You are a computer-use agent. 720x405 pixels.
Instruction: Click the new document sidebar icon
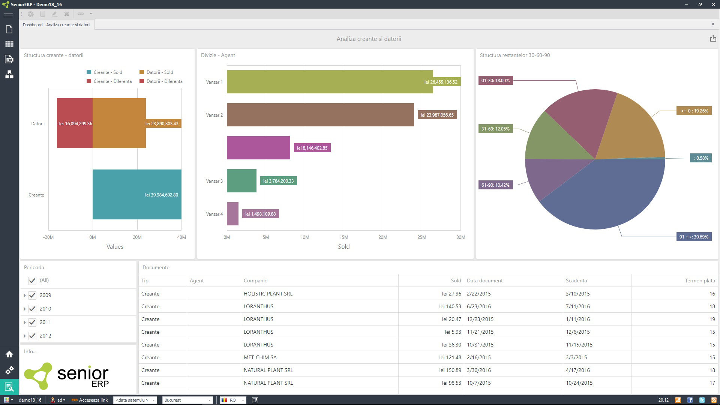click(9, 29)
